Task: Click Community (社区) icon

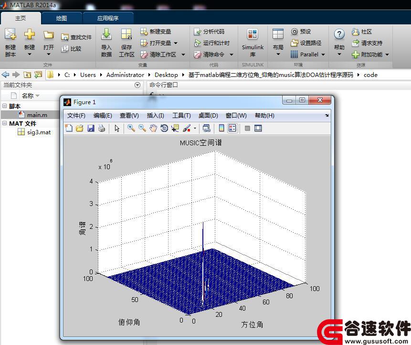Action: pyautogui.click(x=355, y=32)
